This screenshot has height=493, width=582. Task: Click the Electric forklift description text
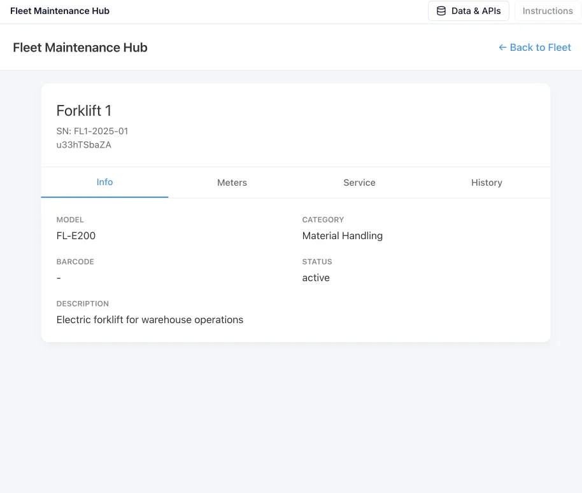coord(150,320)
